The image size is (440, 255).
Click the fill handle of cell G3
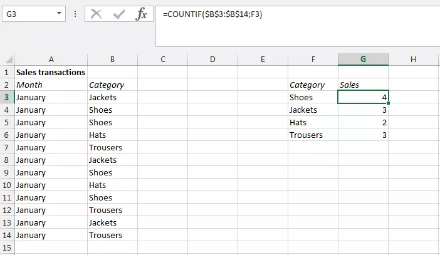pos(388,103)
